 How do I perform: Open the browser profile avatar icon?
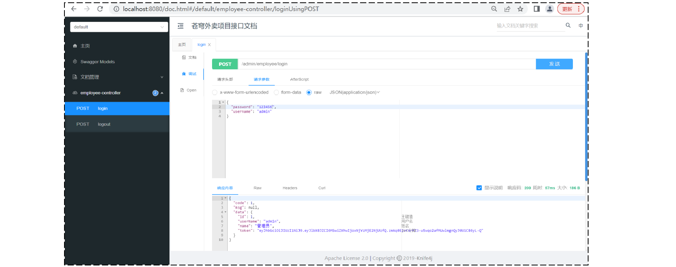(x=549, y=9)
